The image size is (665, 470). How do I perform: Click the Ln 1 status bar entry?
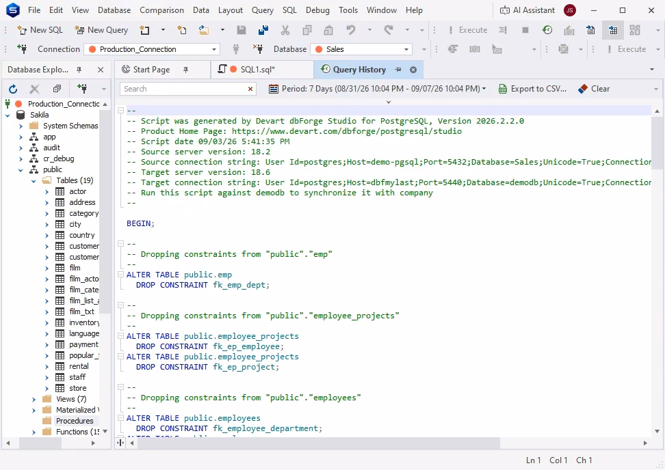534,460
